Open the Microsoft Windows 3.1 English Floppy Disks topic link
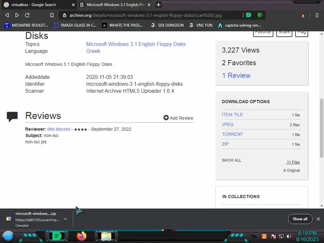The image size is (324, 243). coord(136,44)
